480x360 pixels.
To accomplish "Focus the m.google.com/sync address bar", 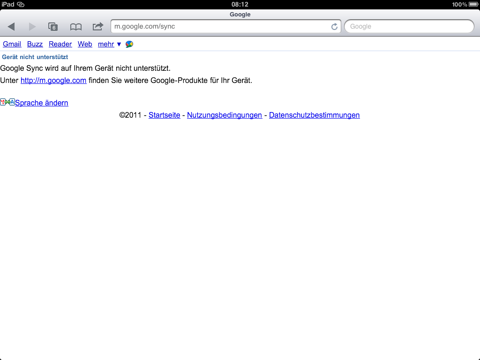I will pos(226,26).
